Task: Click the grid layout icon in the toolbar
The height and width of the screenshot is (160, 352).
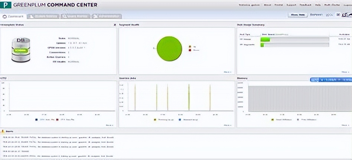Action: [x=338, y=15]
